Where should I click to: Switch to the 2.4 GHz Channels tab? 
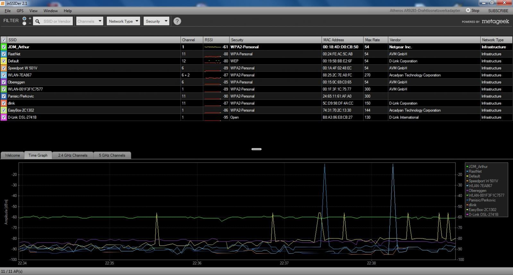point(73,155)
